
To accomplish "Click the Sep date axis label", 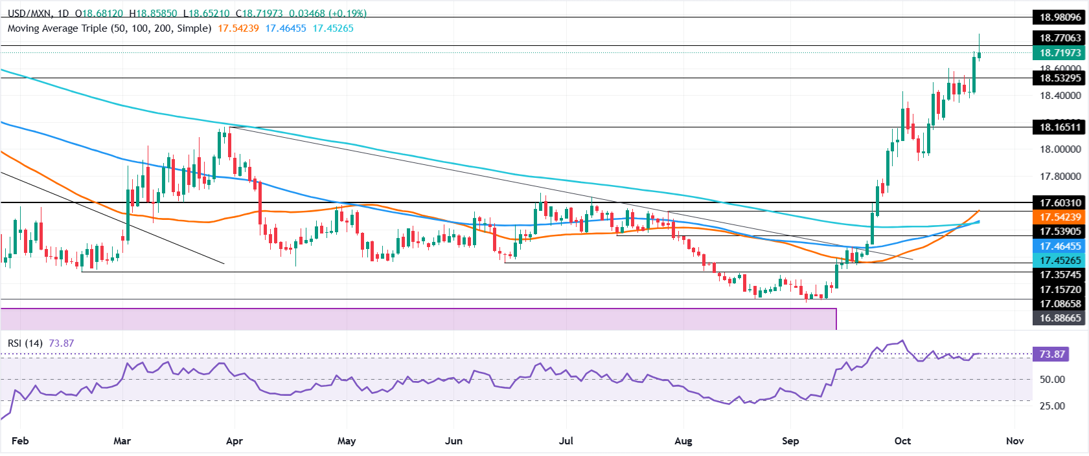I will 790,440.
